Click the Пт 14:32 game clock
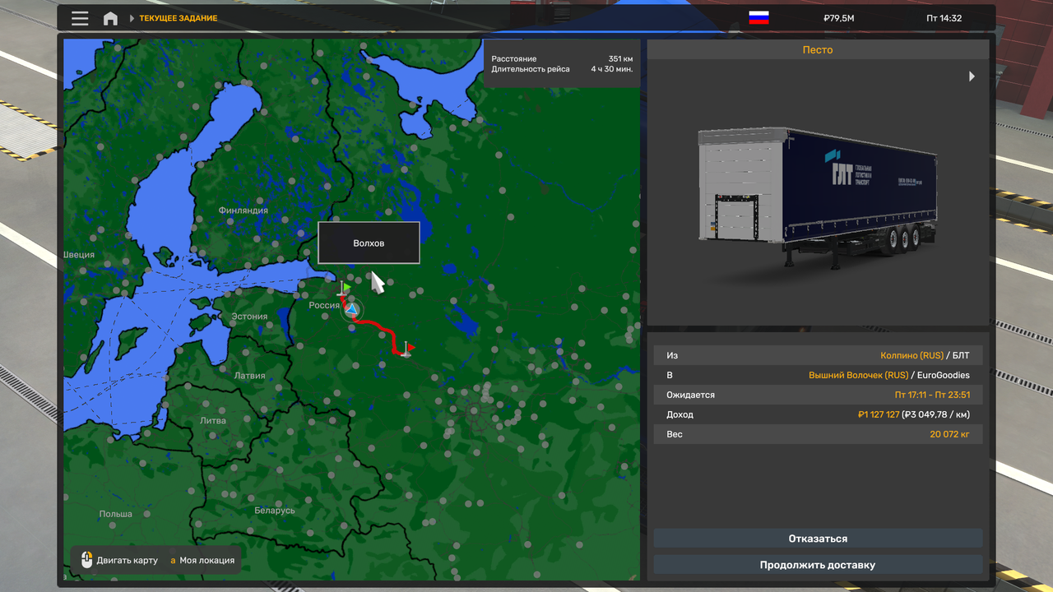Screen dimensions: 1053x592 944,18
